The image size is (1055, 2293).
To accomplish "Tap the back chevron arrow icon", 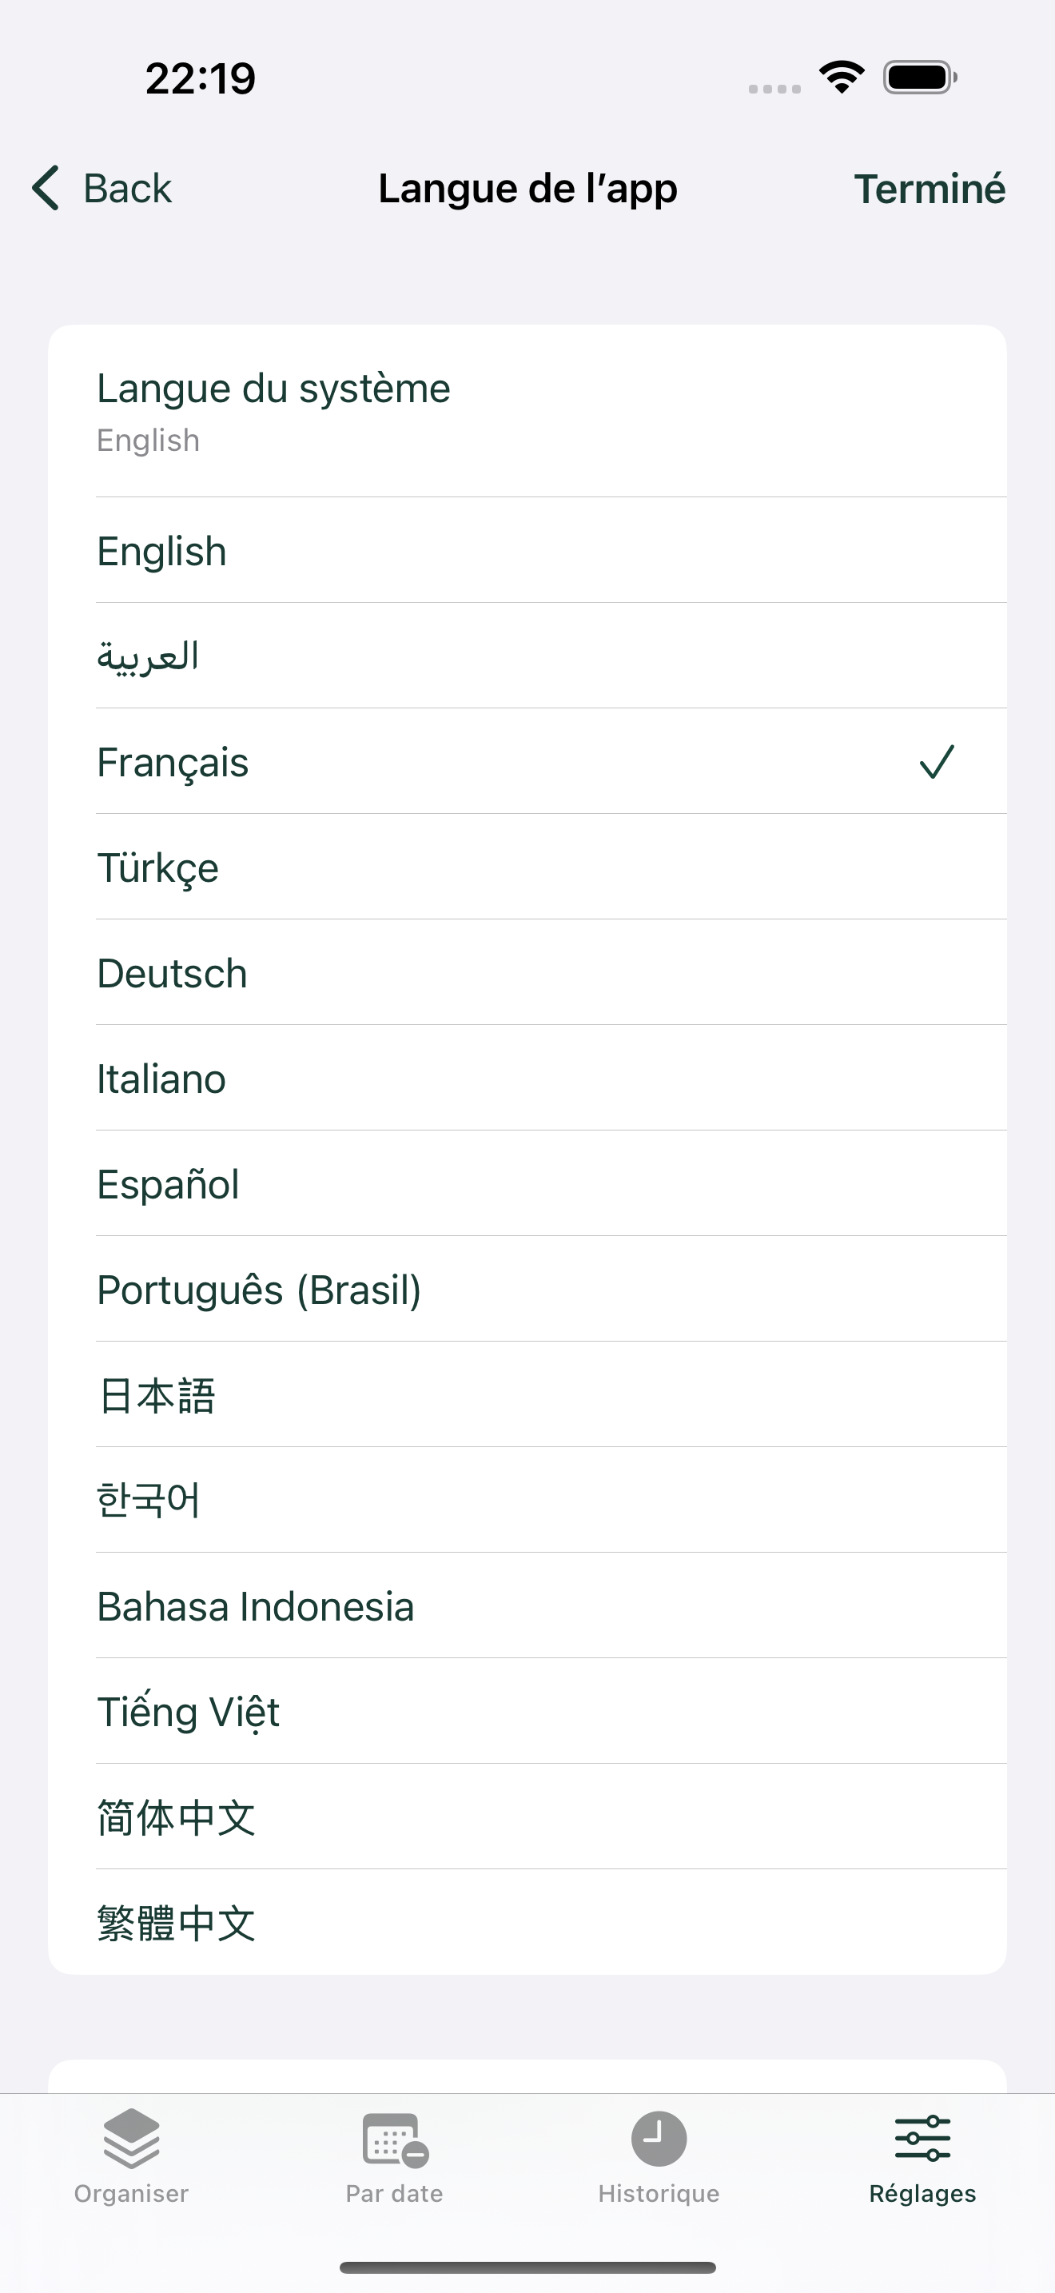I will (46, 188).
